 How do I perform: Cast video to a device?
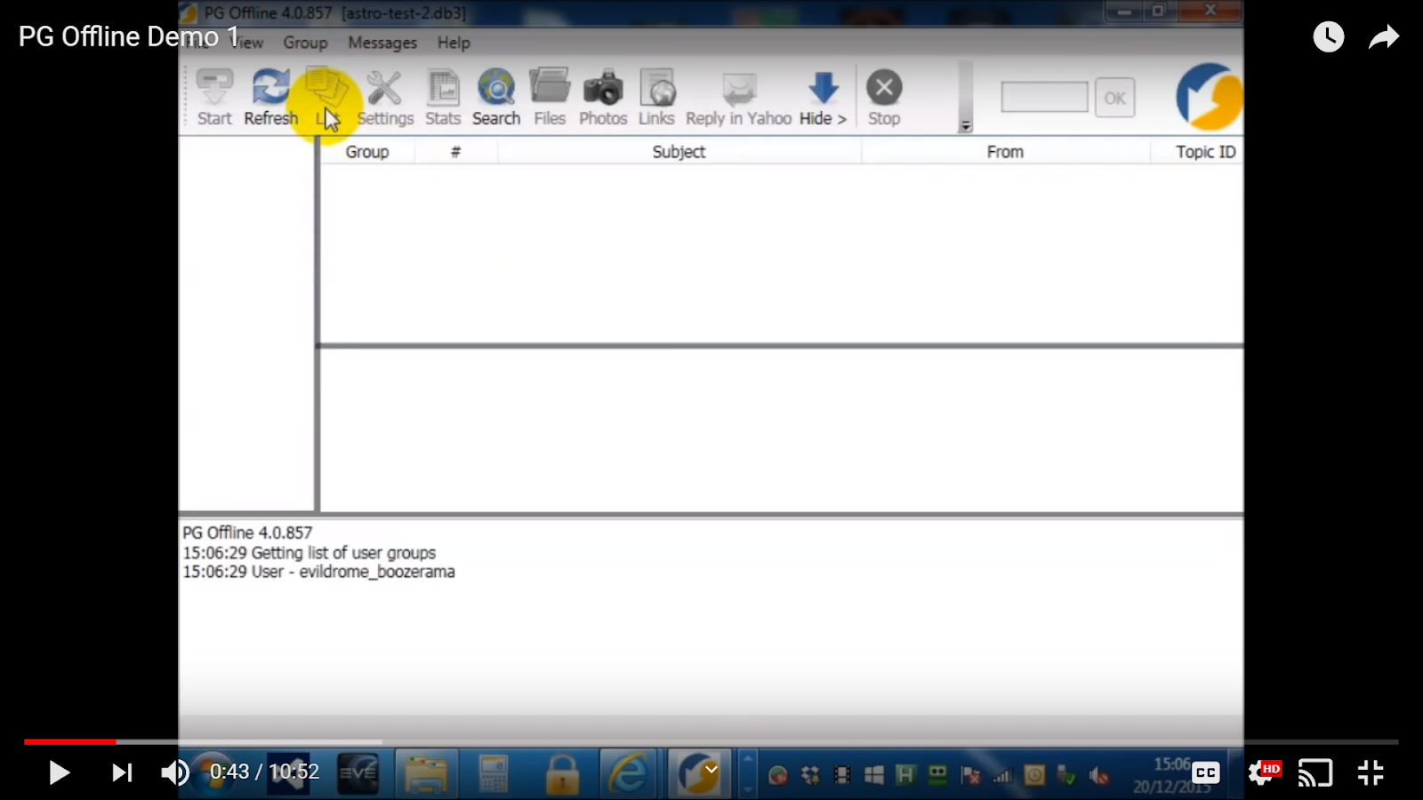[1315, 772]
